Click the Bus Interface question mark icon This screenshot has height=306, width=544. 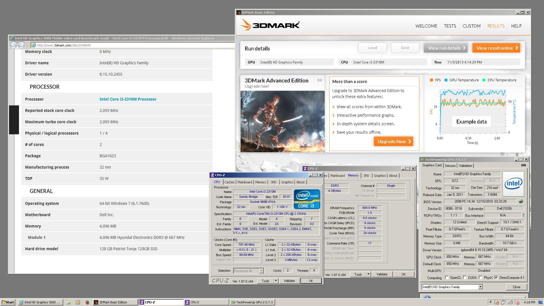point(523,215)
